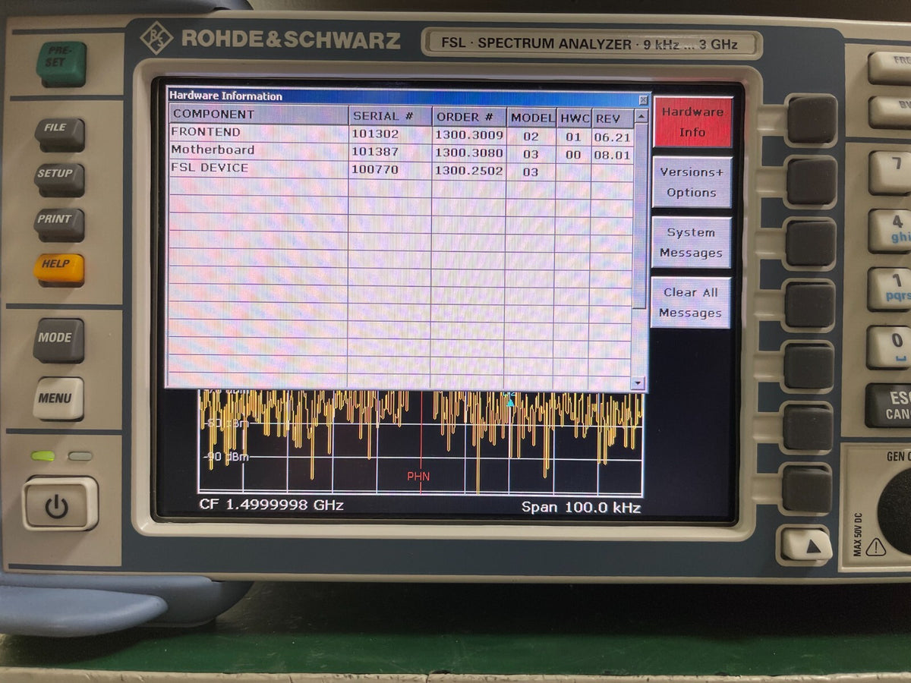Select the FRONTEND component row
Image resolution: width=911 pixels, height=683 pixels.
tap(400, 134)
